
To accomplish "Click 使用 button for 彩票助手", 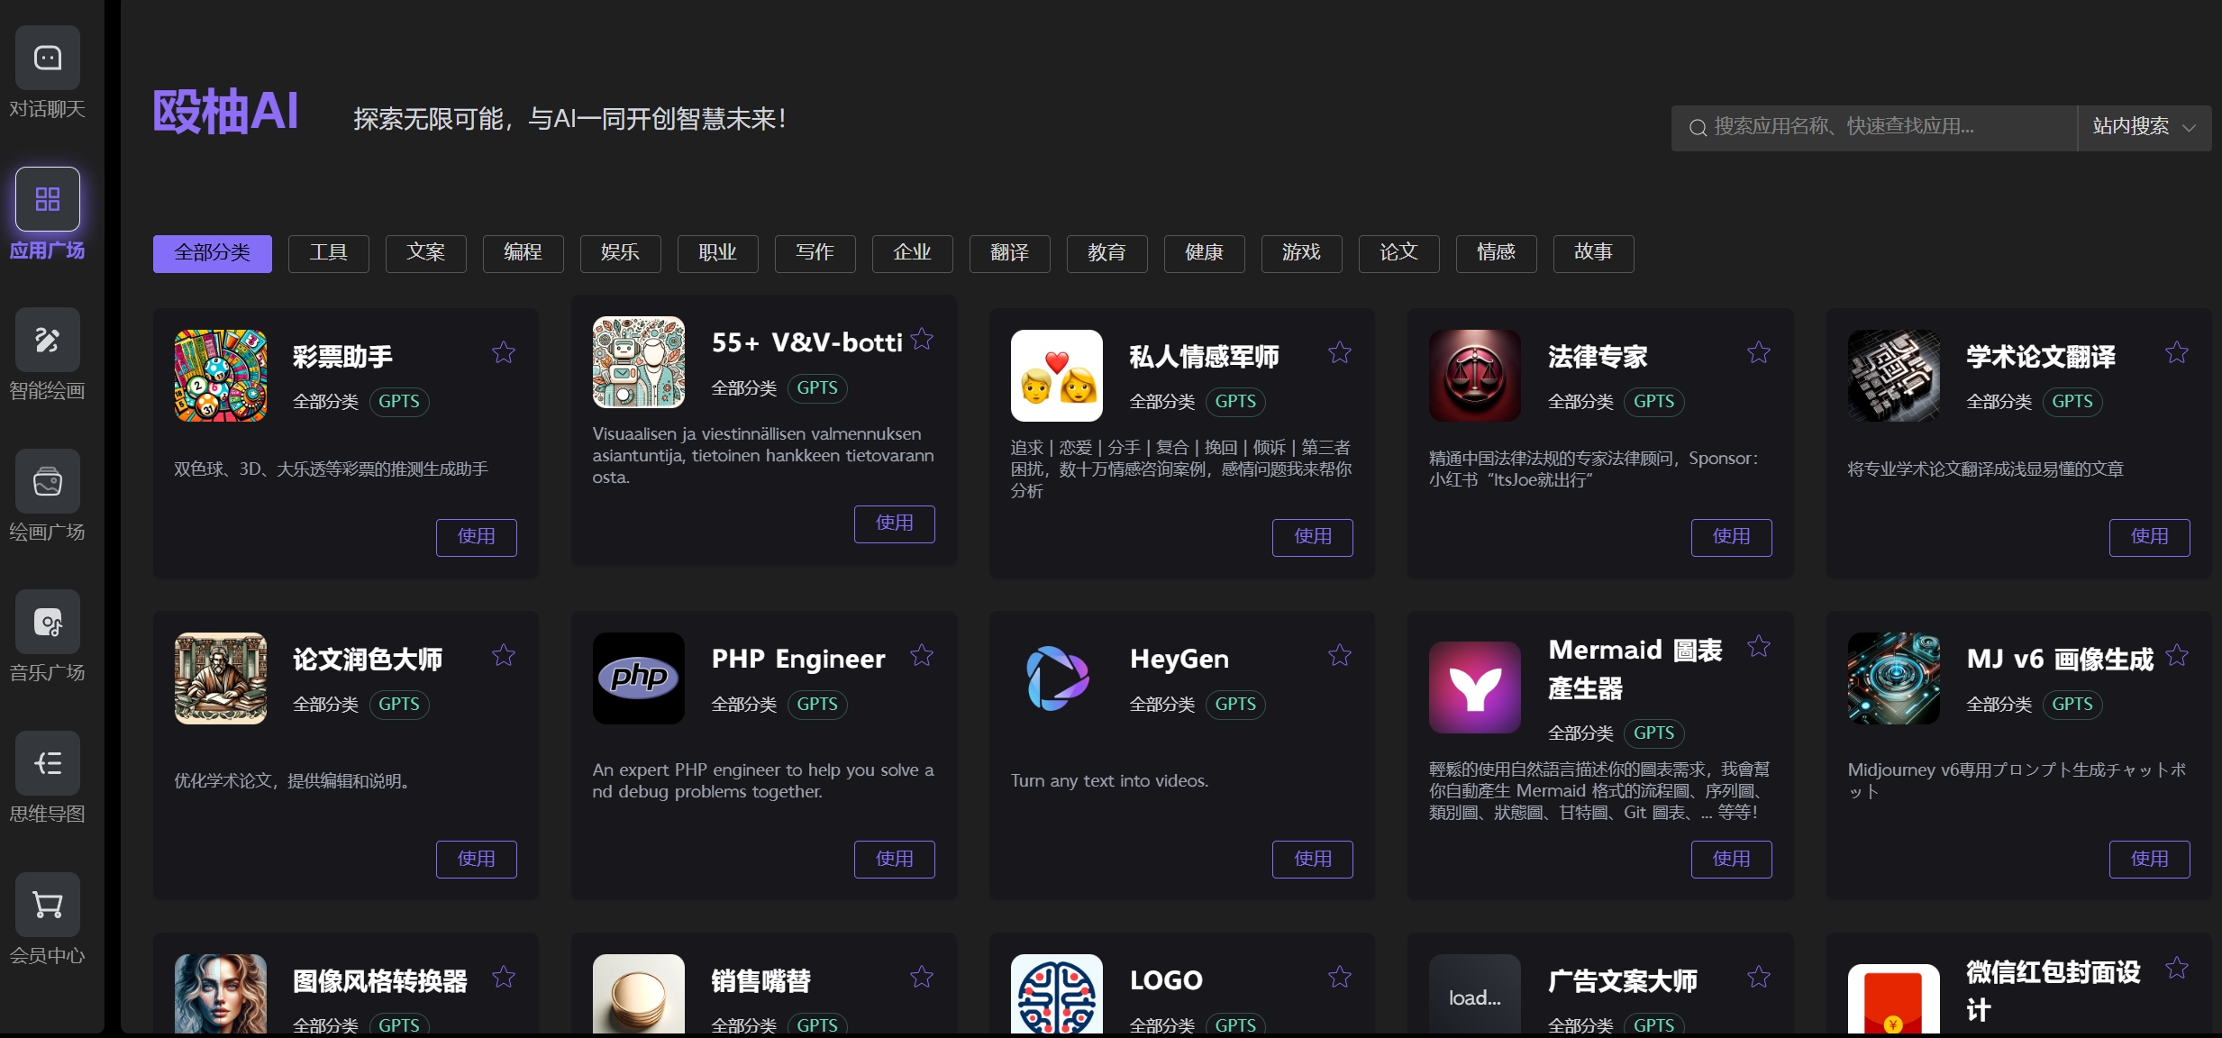I will pos(477,537).
